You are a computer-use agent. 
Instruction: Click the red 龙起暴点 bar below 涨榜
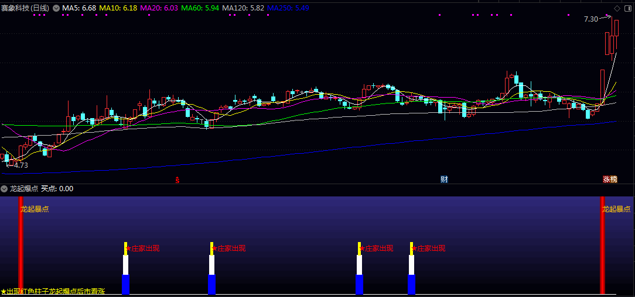(x=602, y=246)
